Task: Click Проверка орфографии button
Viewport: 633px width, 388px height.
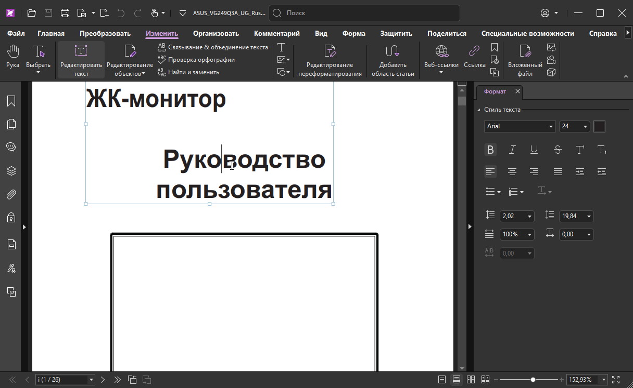Action: [196, 60]
